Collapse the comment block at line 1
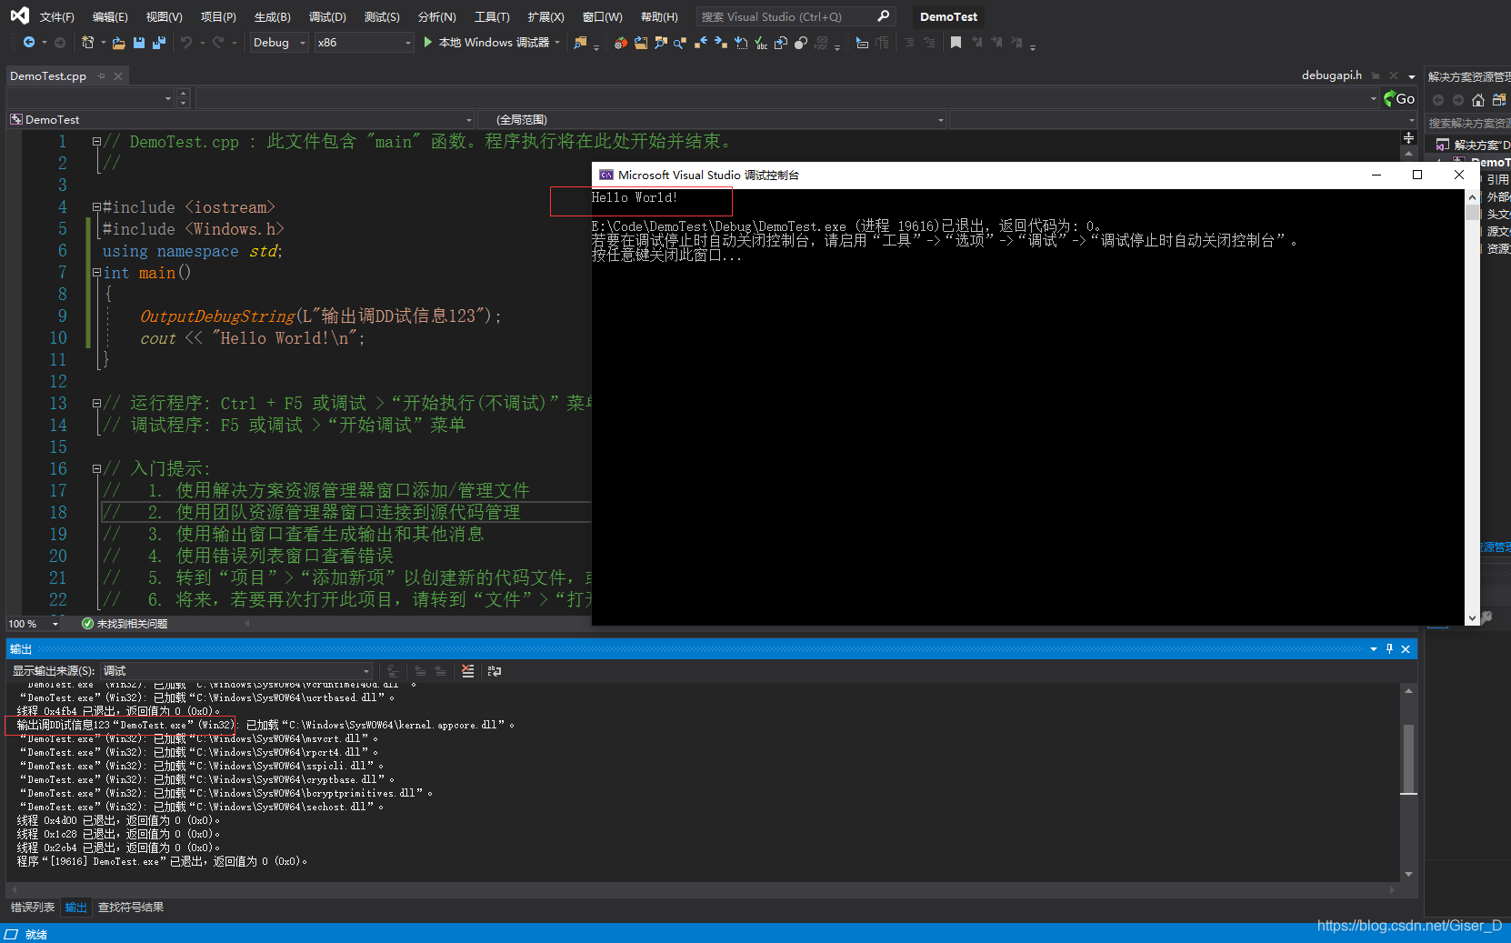Viewport: 1511px width, 943px height. [x=96, y=142]
